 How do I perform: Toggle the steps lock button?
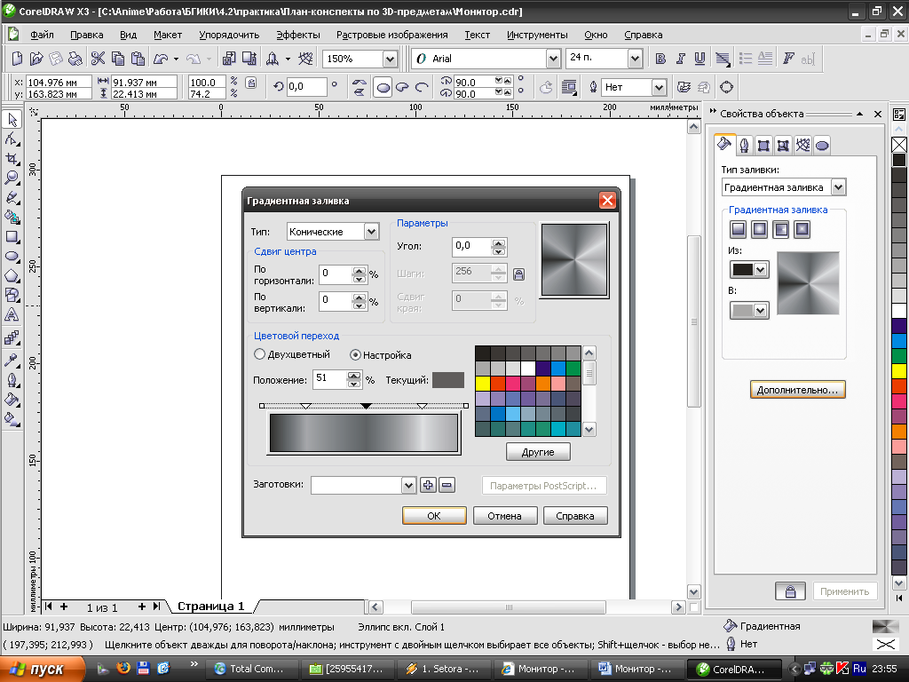(518, 274)
